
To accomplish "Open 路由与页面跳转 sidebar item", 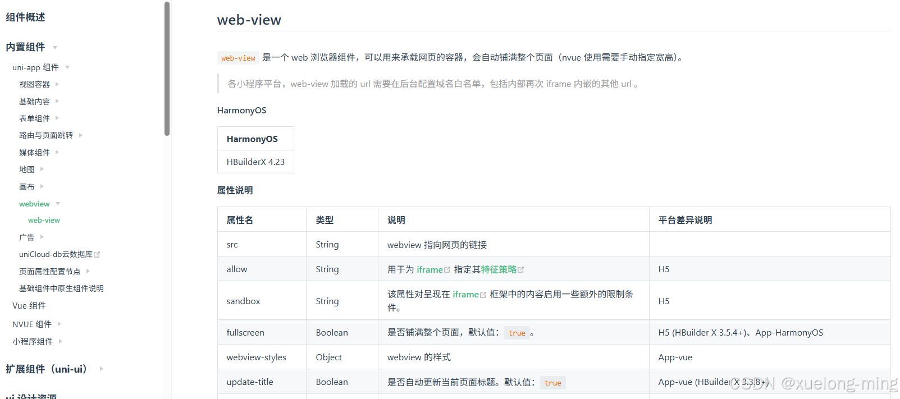I will click(46, 135).
